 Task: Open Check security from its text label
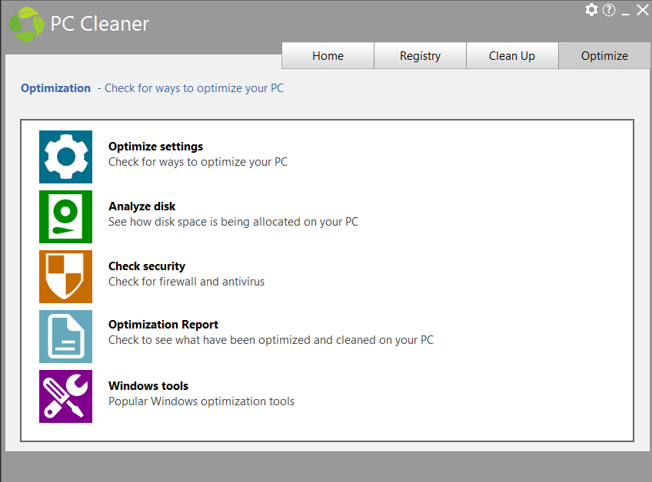pos(147,266)
